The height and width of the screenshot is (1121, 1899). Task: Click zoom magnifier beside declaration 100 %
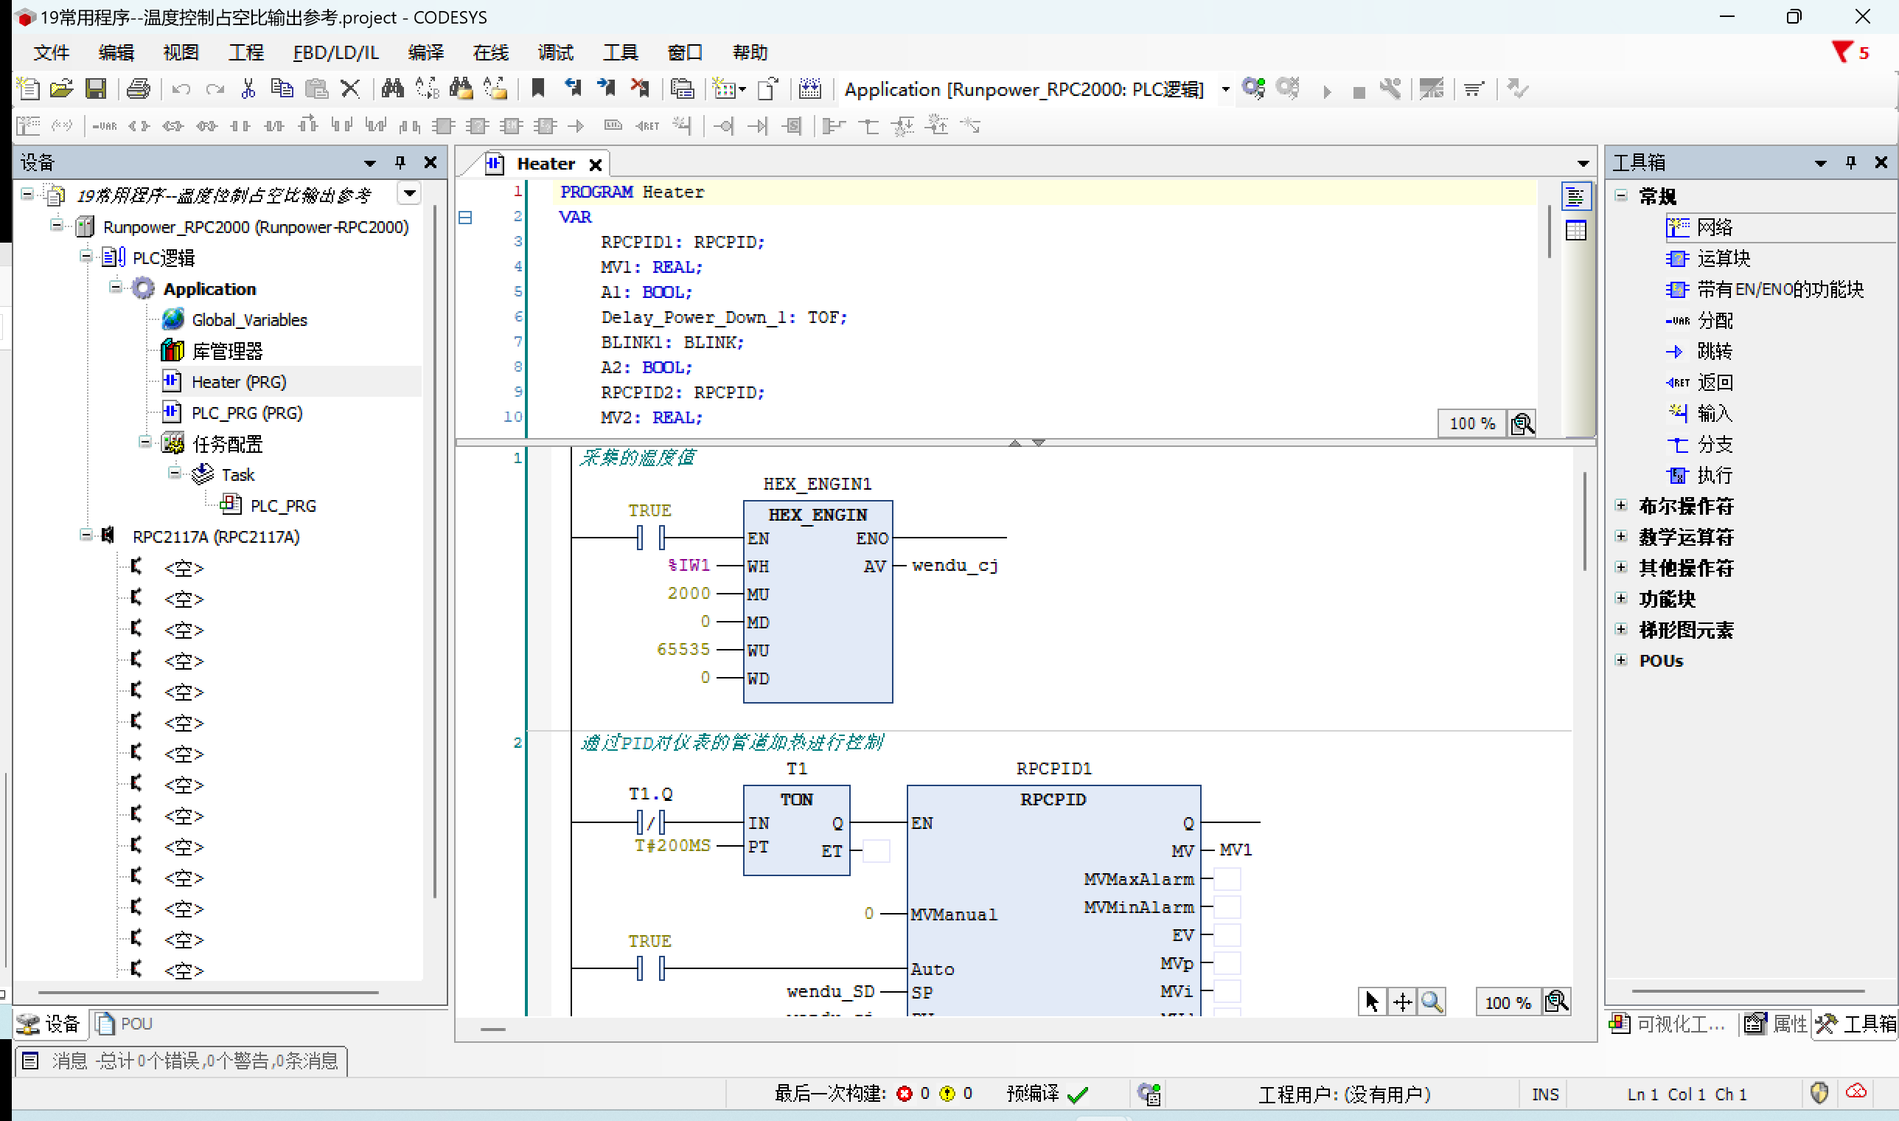coord(1522,424)
